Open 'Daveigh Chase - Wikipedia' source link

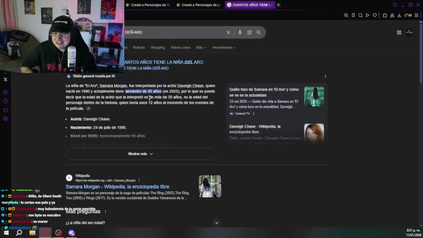[255, 129]
